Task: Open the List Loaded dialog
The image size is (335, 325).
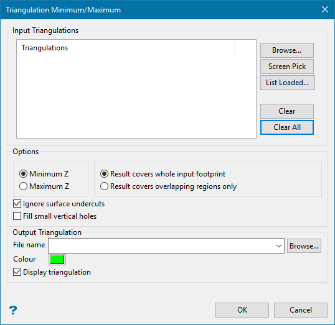Action: 288,83
